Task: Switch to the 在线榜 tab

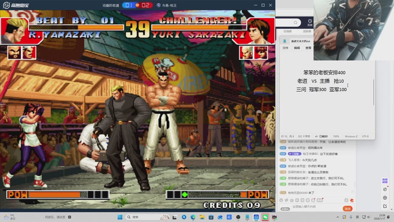Action: [288, 32]
